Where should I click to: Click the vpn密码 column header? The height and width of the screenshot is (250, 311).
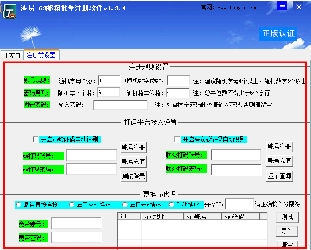(240, 216)
